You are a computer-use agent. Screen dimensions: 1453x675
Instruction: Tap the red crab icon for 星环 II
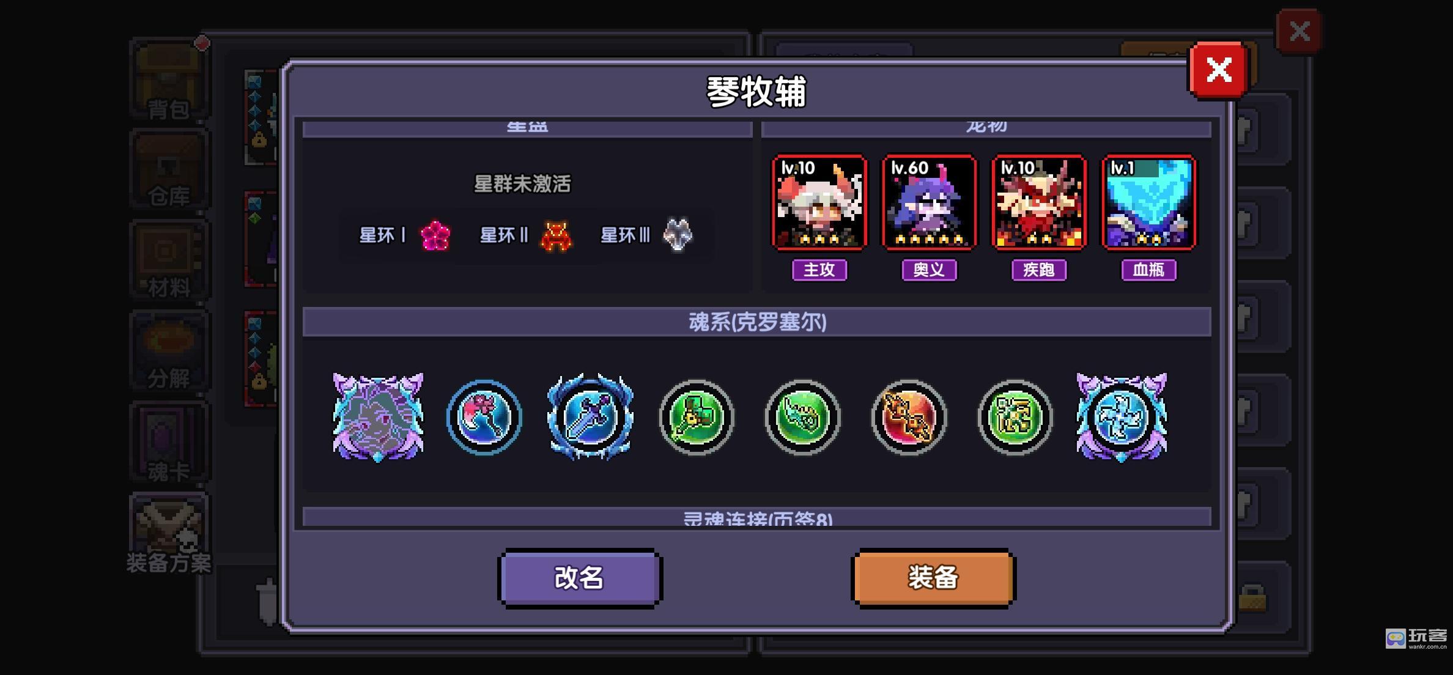[556, 236]
